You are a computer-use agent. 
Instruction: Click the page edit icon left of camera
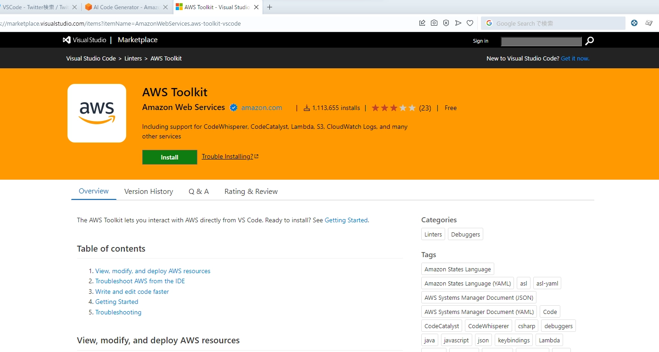pos(422,22)
